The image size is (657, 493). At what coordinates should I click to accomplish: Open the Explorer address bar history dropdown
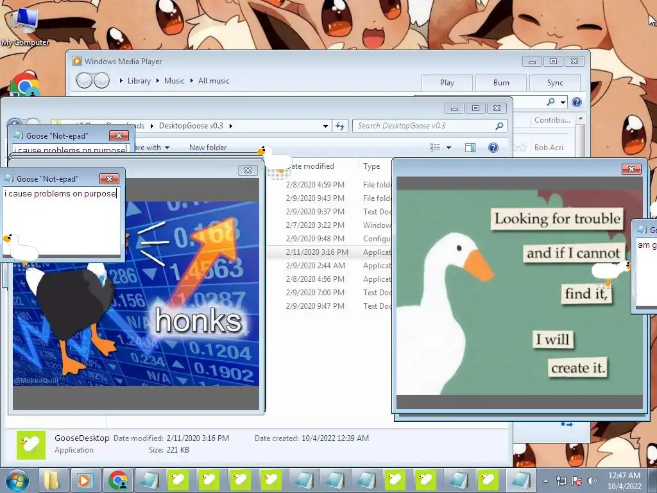tap(325, 126)
